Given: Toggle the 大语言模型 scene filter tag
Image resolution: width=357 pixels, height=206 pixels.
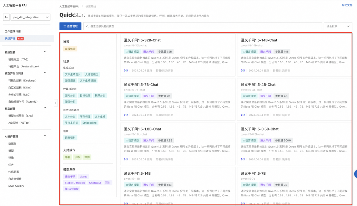Looking at the screenshot, I should [92, 74].
